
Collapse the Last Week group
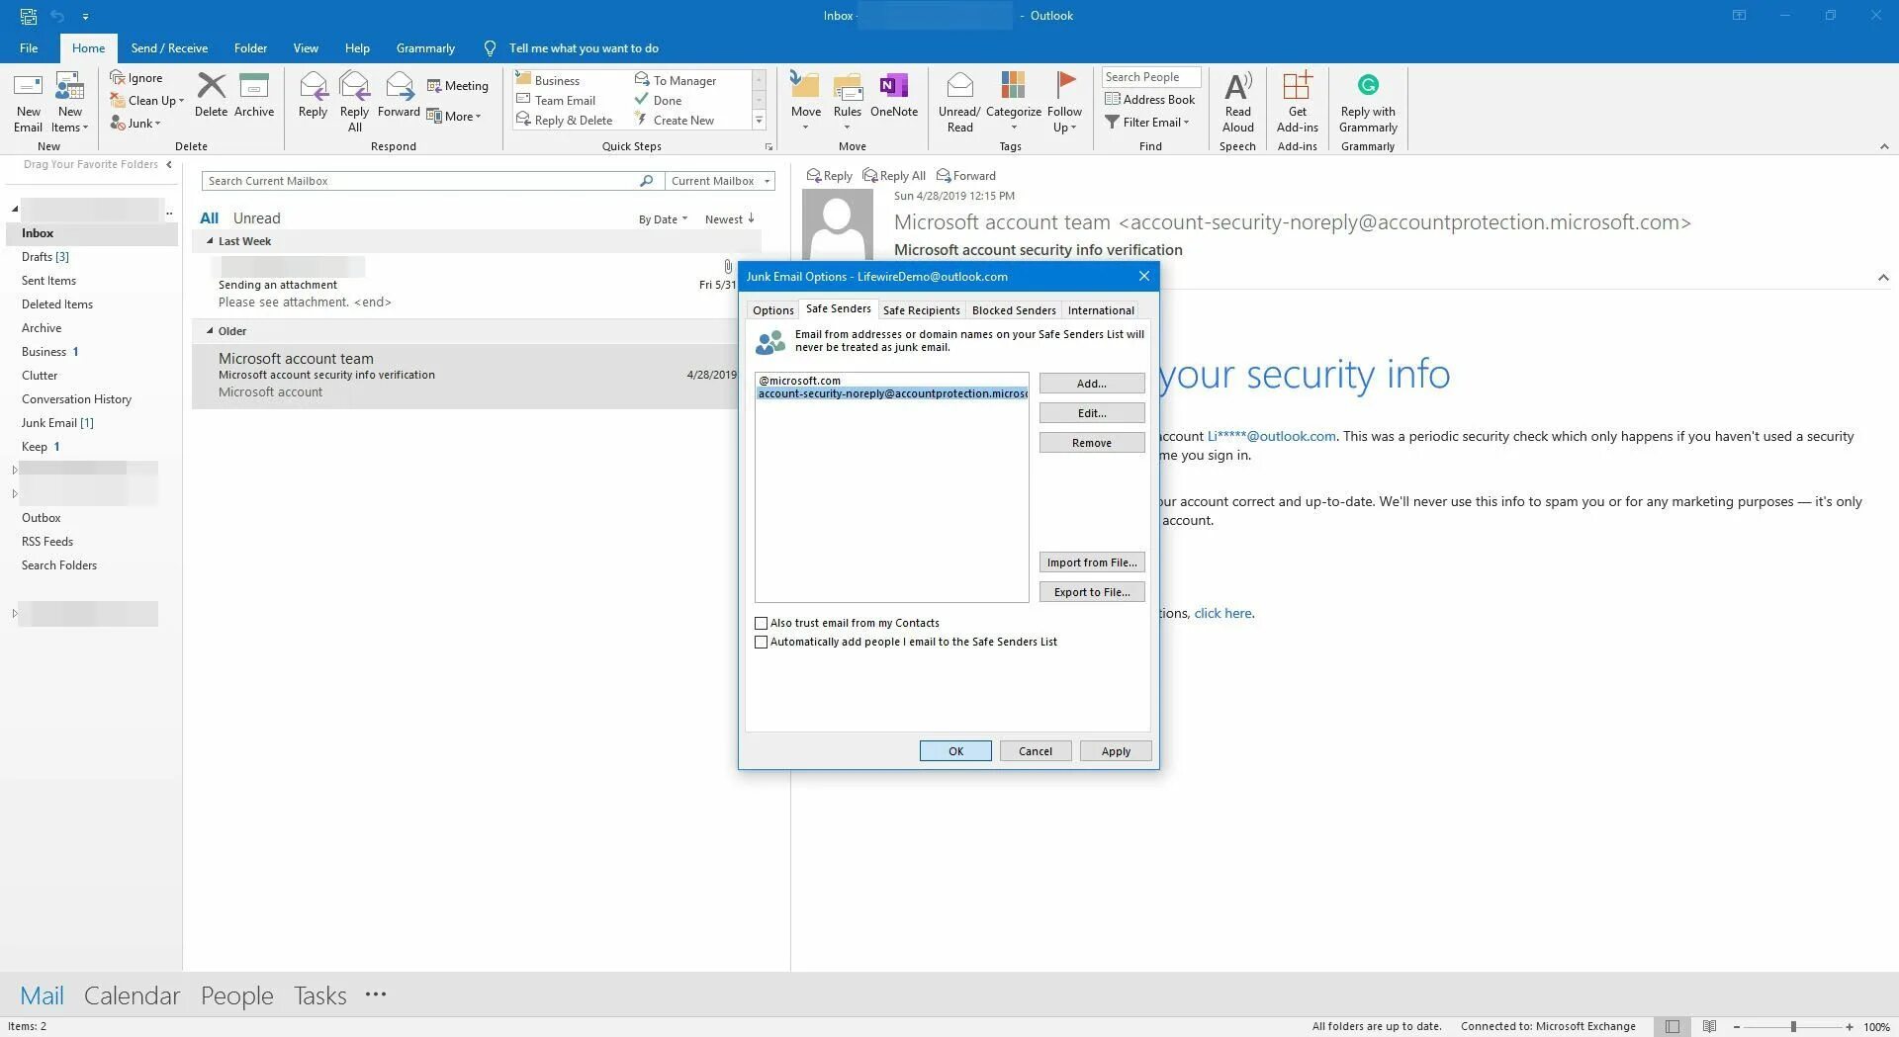210,241
